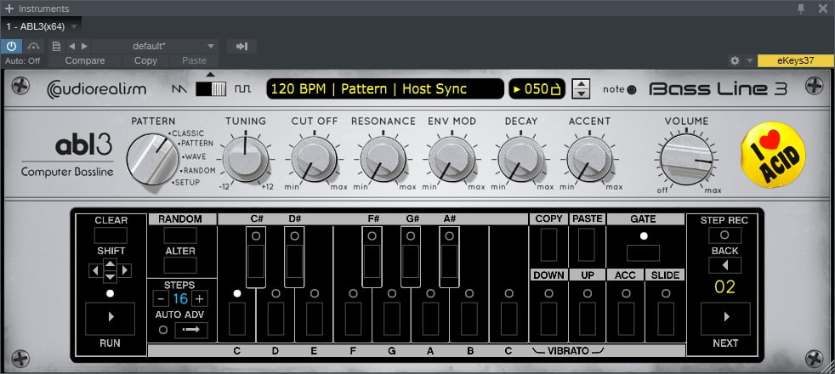The width and height of the screenshot is (835, 374).
Task: Click the CUT OFF knob
Action: (315, 159)
